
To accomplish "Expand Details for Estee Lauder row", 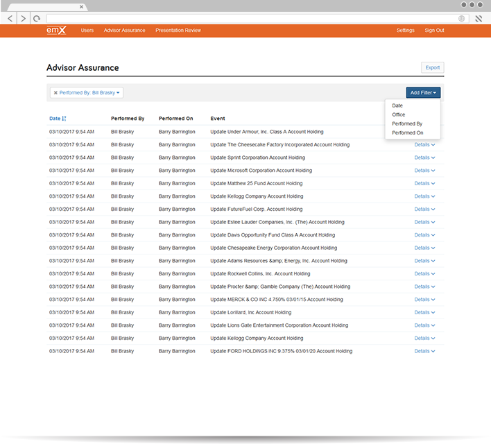I will (424, 222).
